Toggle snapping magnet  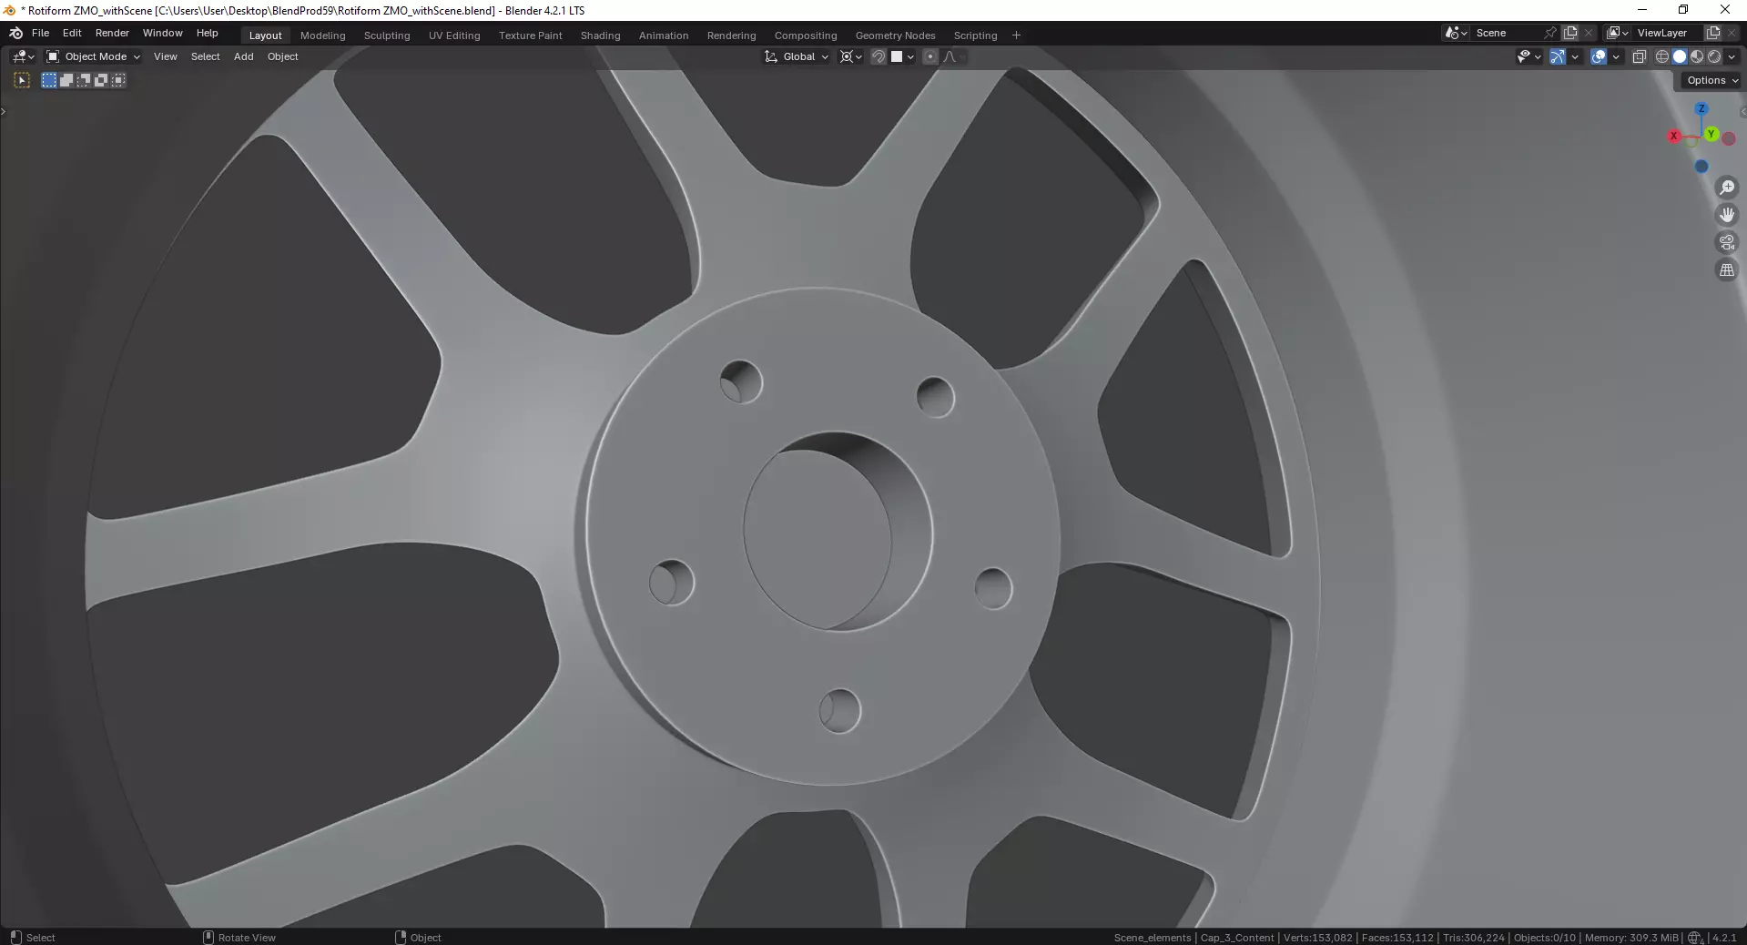pos(879,56)
